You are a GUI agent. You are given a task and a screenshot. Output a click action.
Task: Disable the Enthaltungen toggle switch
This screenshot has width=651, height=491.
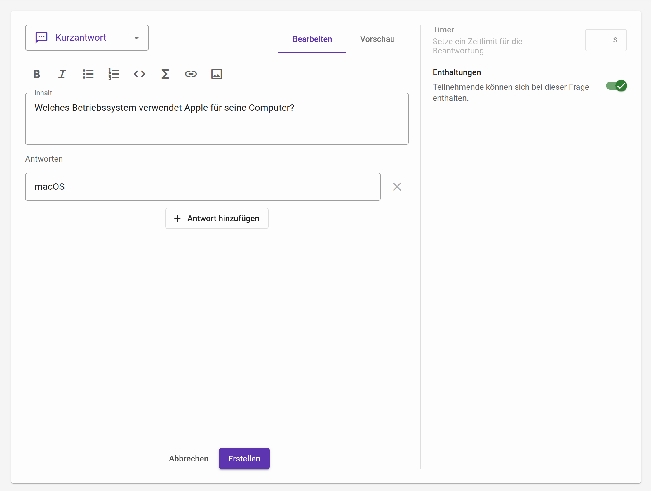pyautogui.click(x=616, y=86)
